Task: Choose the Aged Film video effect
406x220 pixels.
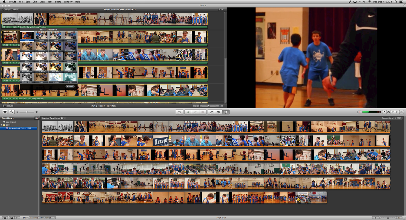Action: (x=27, y=47)
